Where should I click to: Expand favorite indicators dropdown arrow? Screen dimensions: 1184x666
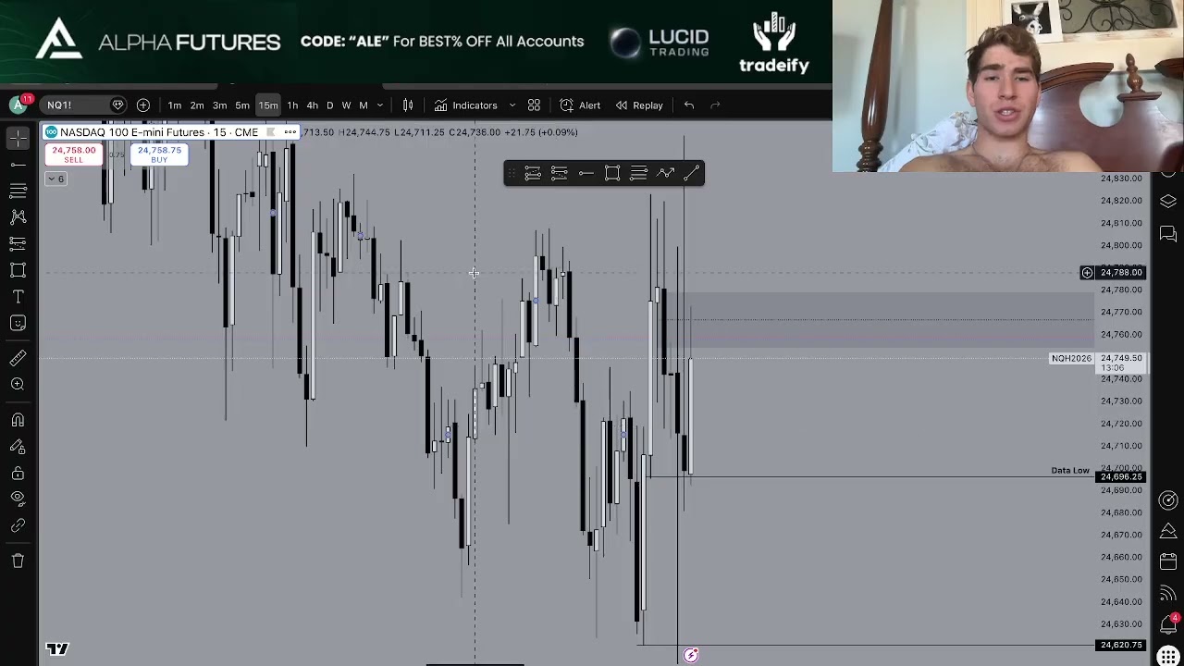512,105
